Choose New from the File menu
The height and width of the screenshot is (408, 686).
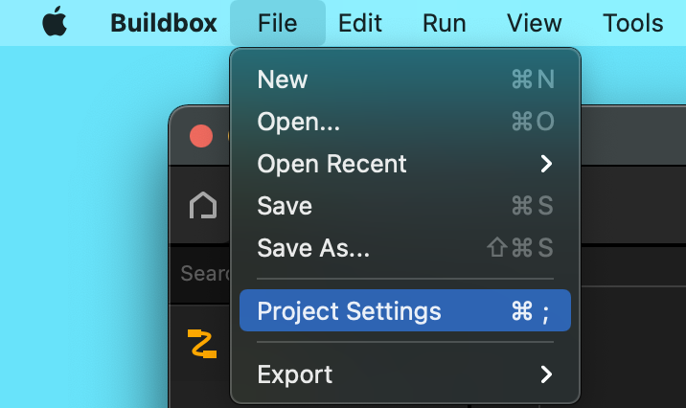tap(405, 79)
